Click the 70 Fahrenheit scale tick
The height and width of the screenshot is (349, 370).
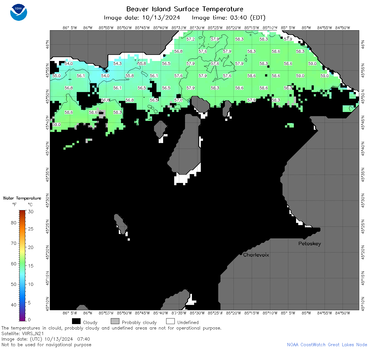tap(14, 243)
